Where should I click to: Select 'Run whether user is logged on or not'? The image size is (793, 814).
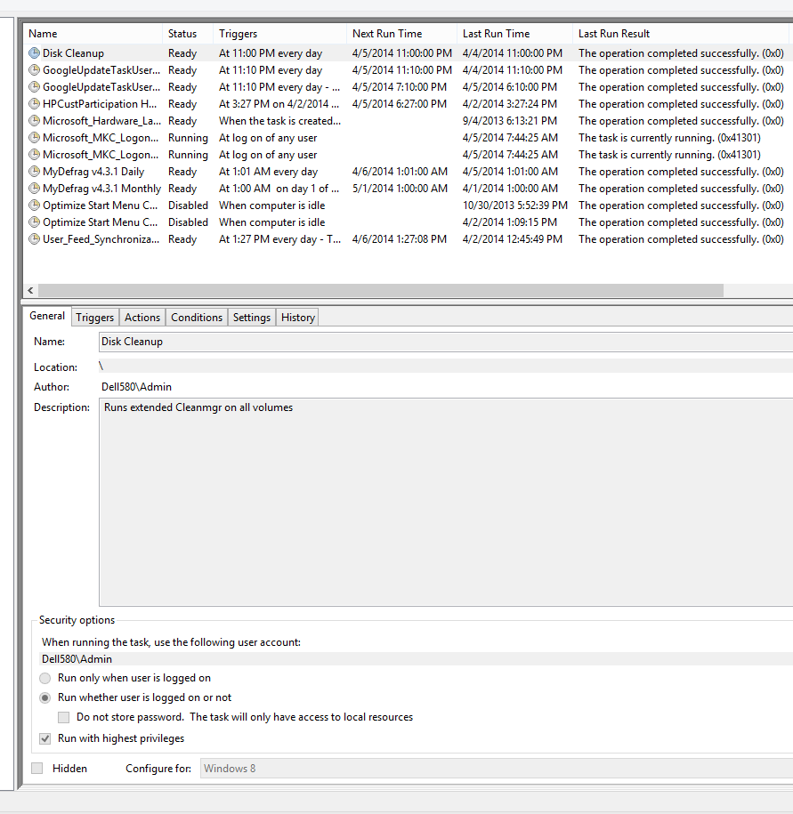(45, 697)
